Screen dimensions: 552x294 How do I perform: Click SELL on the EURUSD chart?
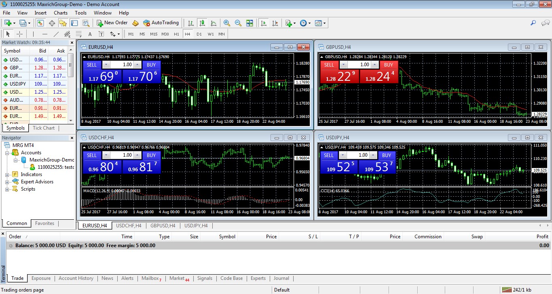92,65
